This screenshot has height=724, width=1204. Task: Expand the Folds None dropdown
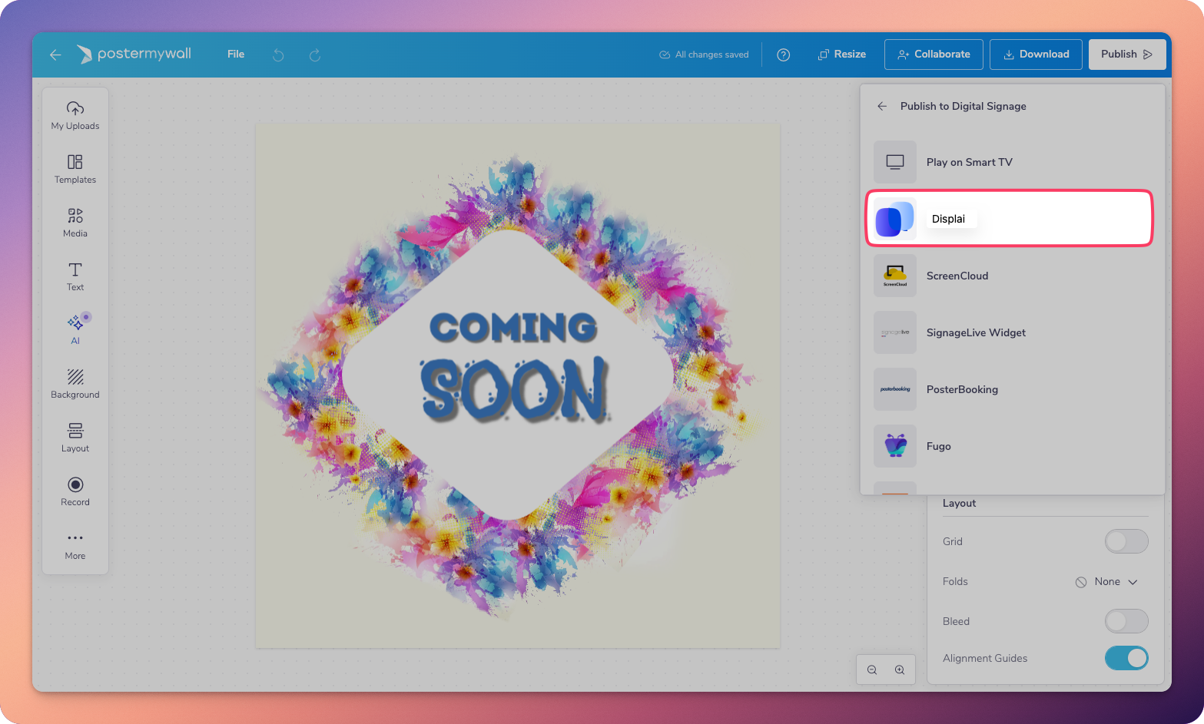(x=1106, y=581)
